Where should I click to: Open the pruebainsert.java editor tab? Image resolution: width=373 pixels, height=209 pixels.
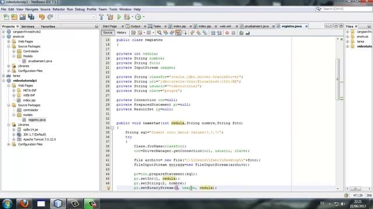pos(256,26)
